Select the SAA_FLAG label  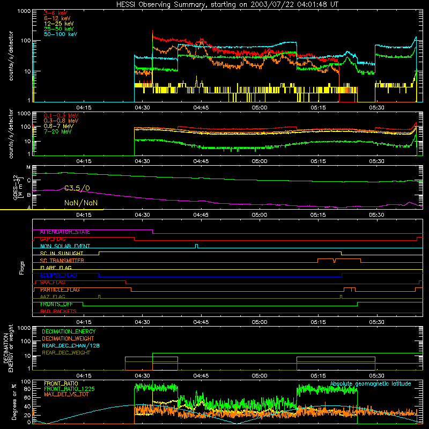(x=53, y=283)
